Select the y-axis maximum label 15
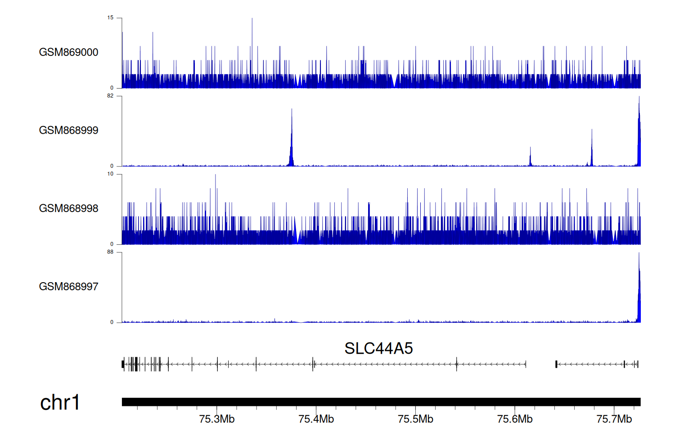675x441 pixels. 110,18
